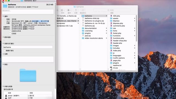Click the share icon in Finder toolbar
This screenshot has height=99, width=176.
pyautogui.click(x=76, y=10)
